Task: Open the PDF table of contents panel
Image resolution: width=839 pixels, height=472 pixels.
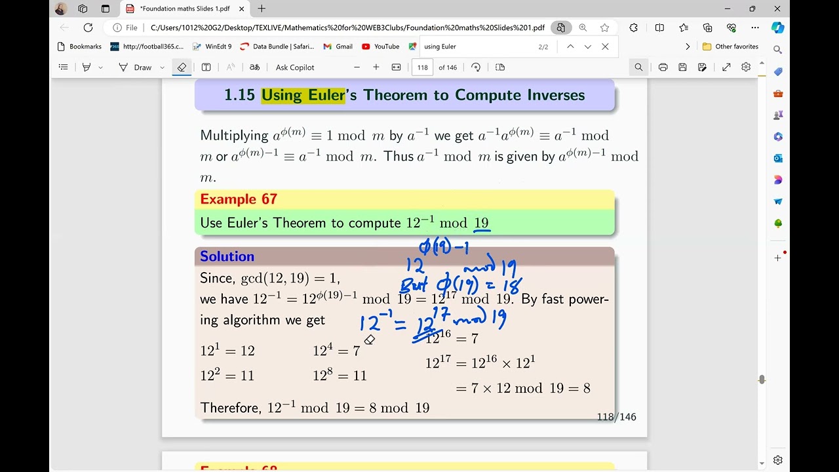Action: coord(63,67)
